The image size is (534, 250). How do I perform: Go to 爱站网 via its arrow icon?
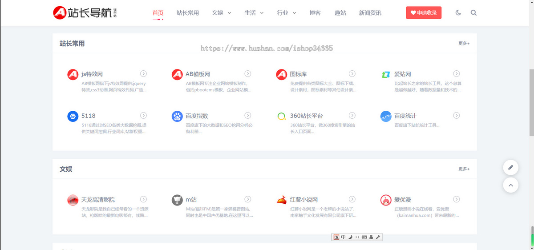457,73
